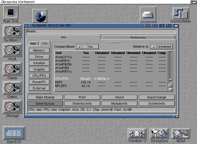This screenshot has width=197, height=144.
Task: Run the CPU/FPU test button
Action: [x=39, y=76]
